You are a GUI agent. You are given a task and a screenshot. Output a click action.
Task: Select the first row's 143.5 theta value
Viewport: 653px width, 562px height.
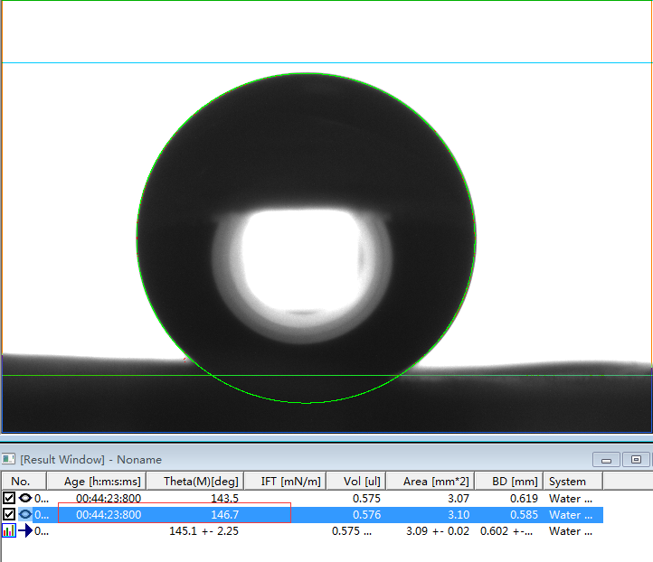[x=224, y=498]
